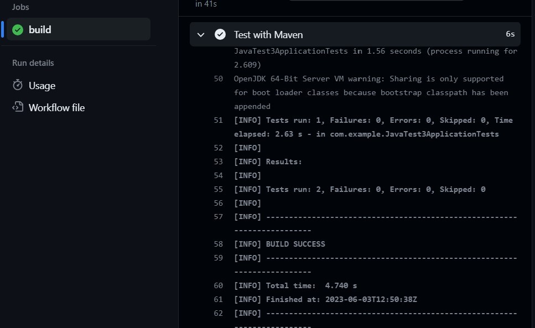
Task: Click the 'Jobs' sidebar heading
Action: [x=20, y=7]
